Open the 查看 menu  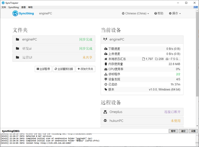pyautogui.click(x=23, y=7)
